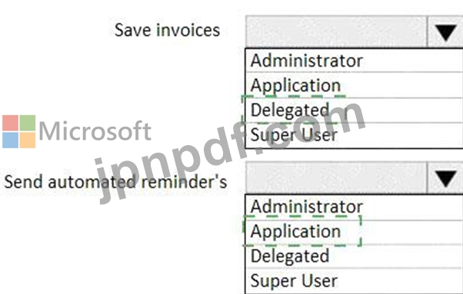Click the blue square of Microsoft logo

pyautogui.click(x=10, y=140)
